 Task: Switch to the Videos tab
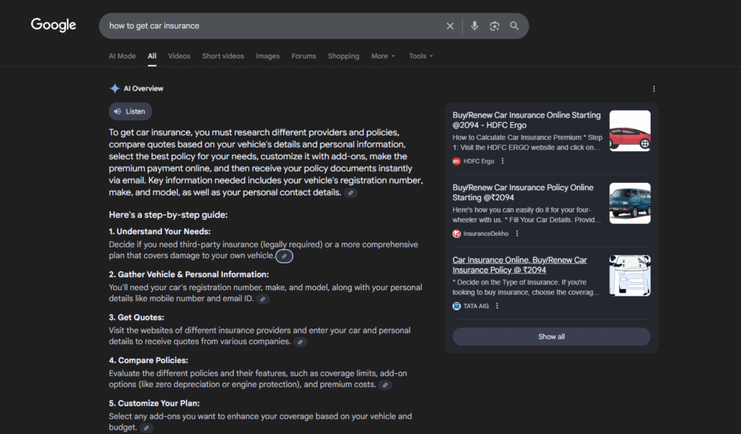[179, 56]
